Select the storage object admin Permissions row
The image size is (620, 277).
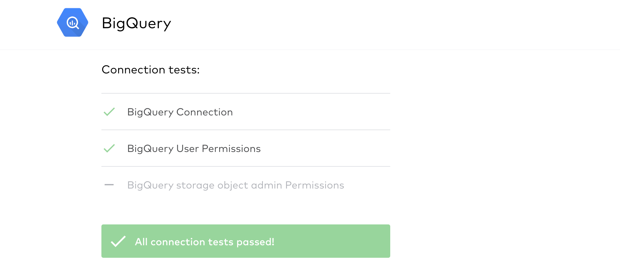246,185
